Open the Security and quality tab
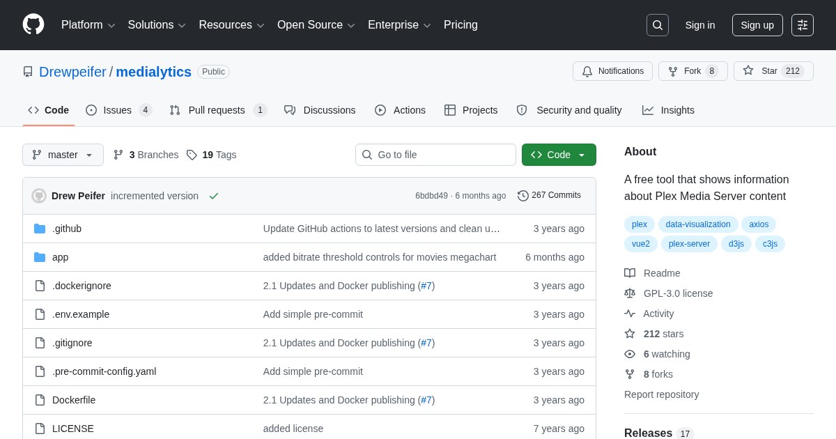Screen dimensions: 836x439 (569, 110)
